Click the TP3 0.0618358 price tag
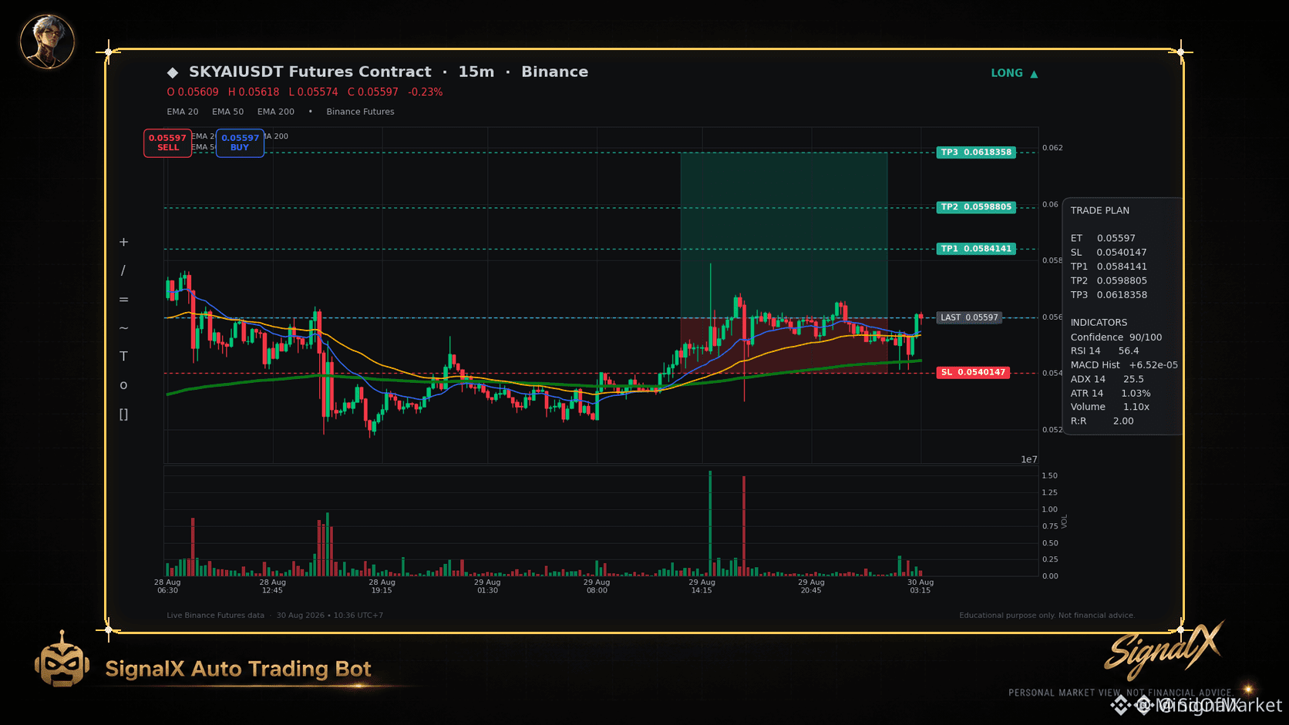Viewport: 1289px width, 725px height. (976, 153)
